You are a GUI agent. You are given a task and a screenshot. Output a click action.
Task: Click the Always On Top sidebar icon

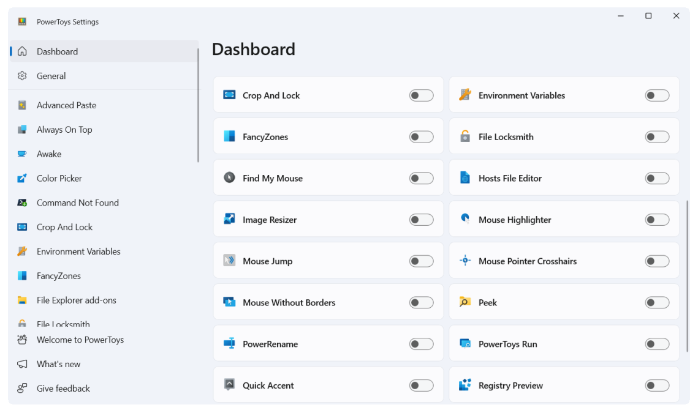[x=22, y=130]
